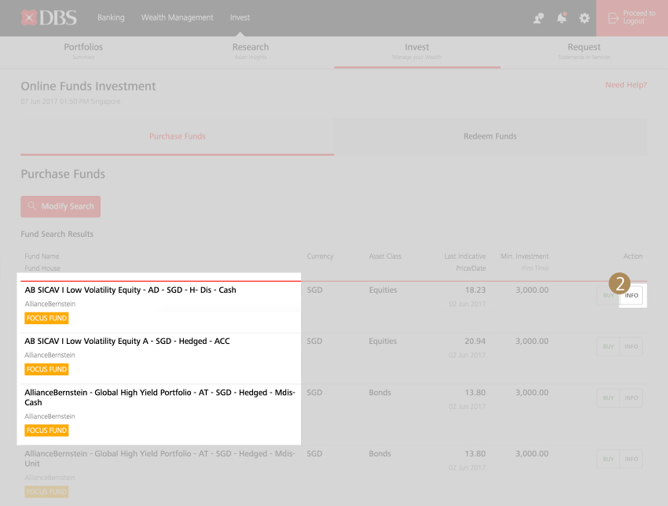Screen dimensions: 668x506
Task: Click the Fund Name column header
Action: pos(42,257)
